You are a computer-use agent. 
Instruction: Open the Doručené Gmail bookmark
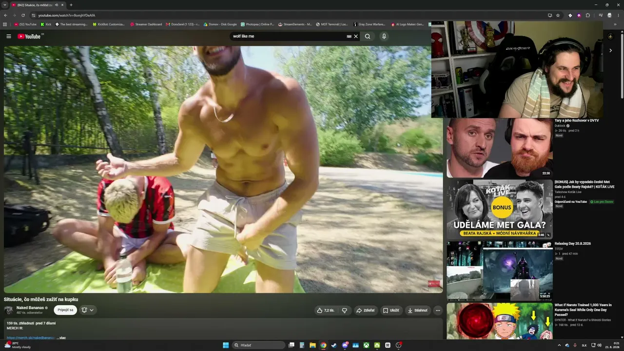pyautogui.click(x=183, y=24)
